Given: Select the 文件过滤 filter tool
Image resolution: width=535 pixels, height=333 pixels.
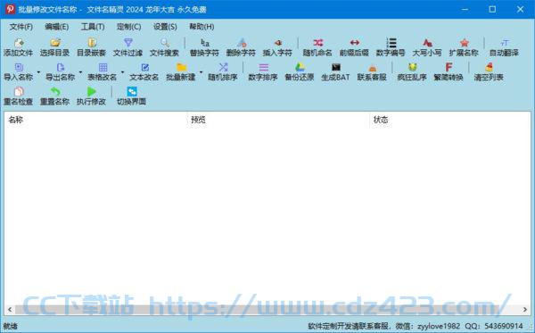Looking at the screenshot, I should (x=128, y=47).
